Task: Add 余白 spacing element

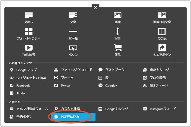Action: (118, 34)
